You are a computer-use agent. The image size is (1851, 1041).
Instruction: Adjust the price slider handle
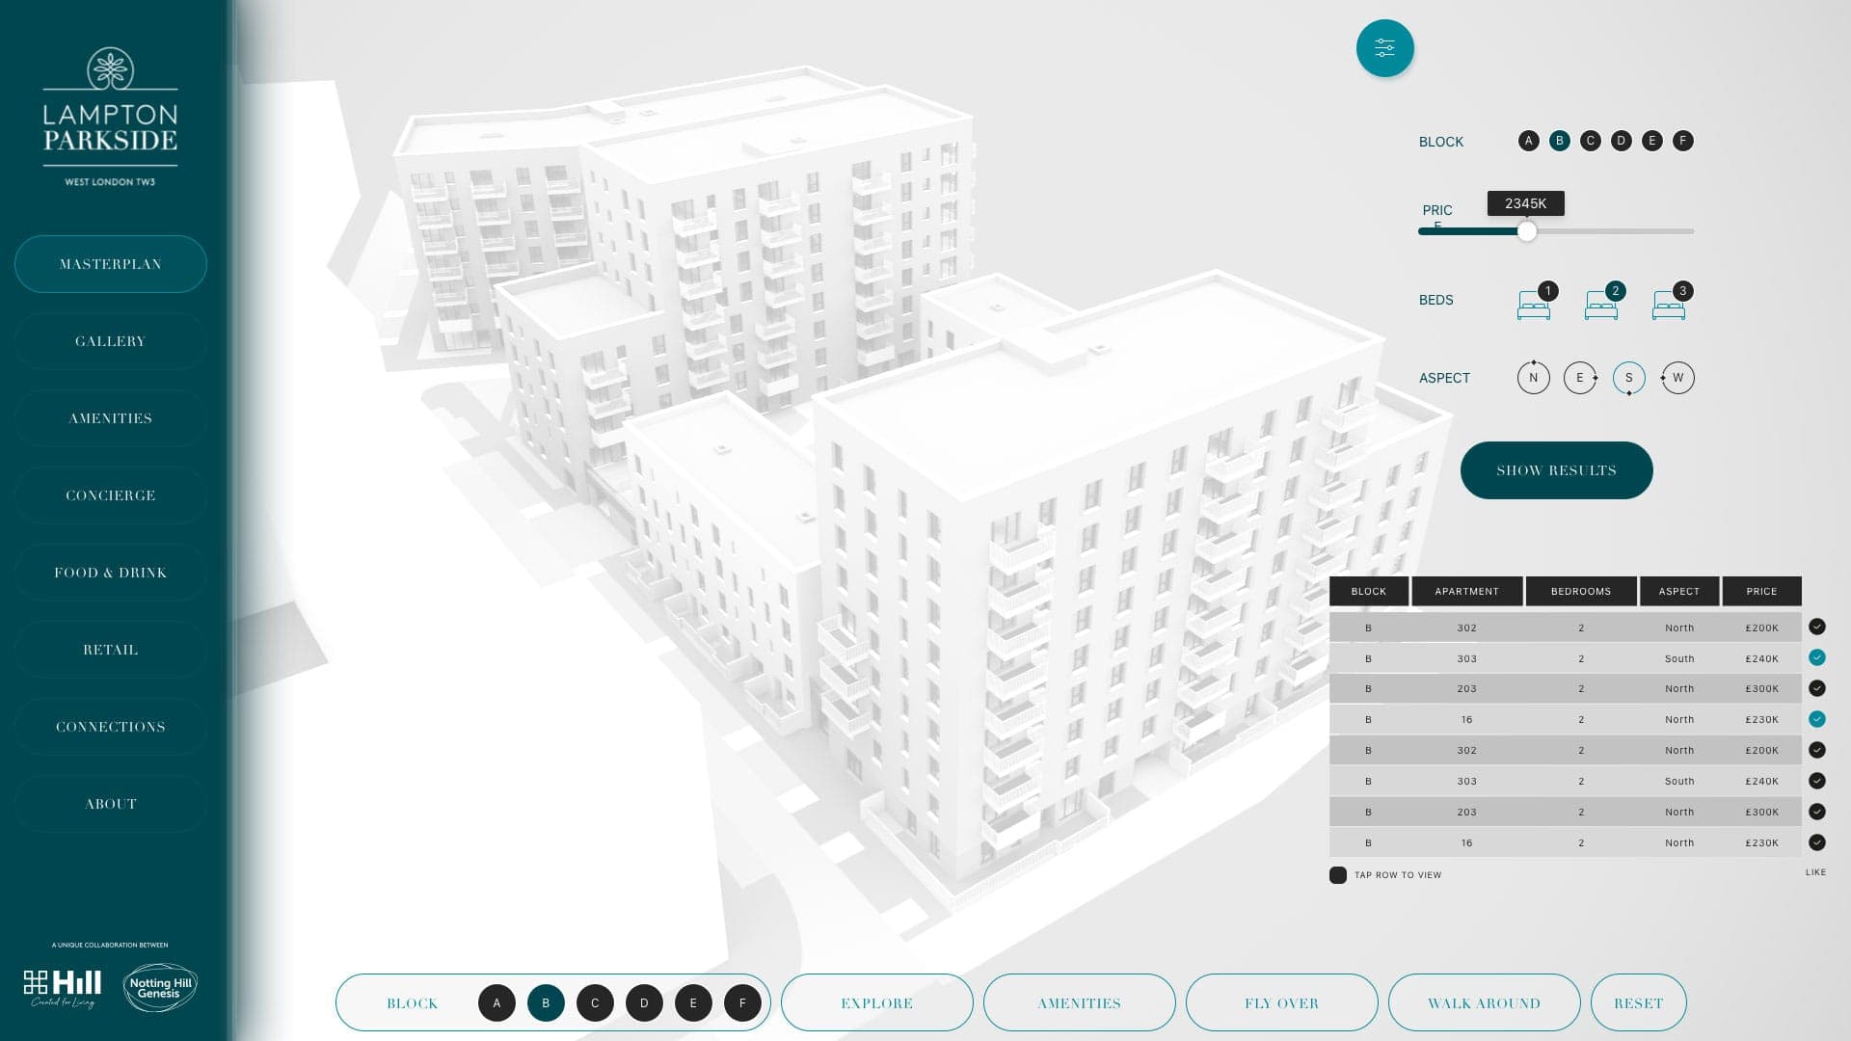tap(1528, 231)
